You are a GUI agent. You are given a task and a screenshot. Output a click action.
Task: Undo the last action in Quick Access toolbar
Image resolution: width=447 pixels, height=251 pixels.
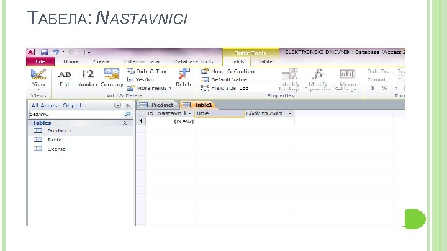56,52
